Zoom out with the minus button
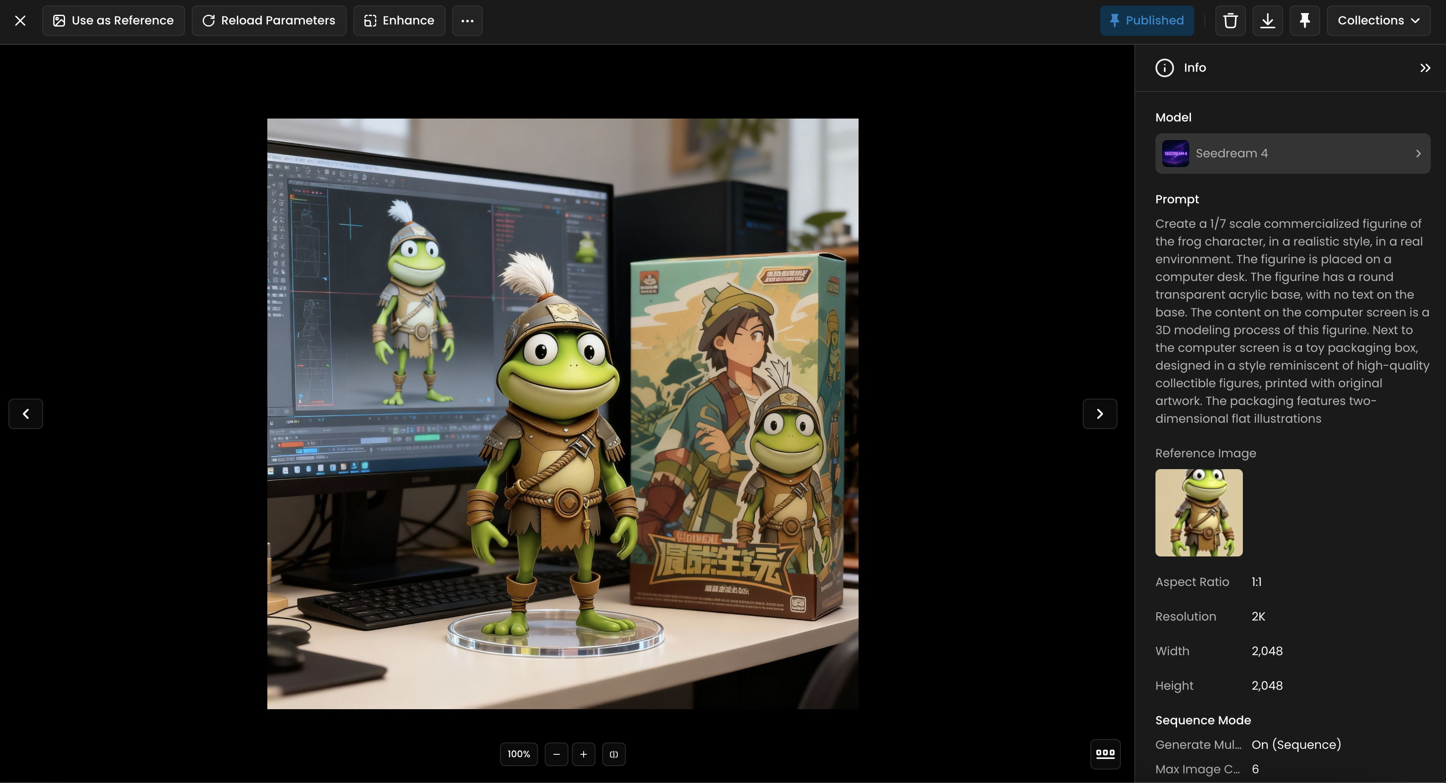1446x783 pixels. [556, 754]
